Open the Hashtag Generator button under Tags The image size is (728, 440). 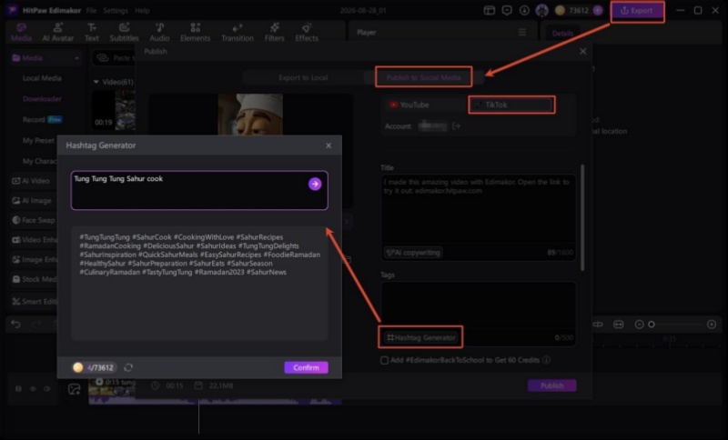(x=421, y=337)
